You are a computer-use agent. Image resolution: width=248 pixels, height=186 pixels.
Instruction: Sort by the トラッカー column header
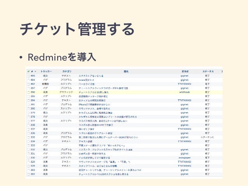[x=46, y=71]
